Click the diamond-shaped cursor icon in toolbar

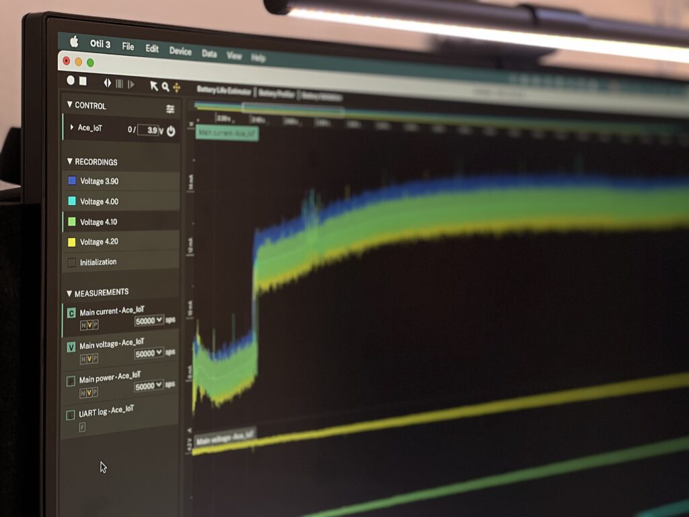[x=107, y=83]
